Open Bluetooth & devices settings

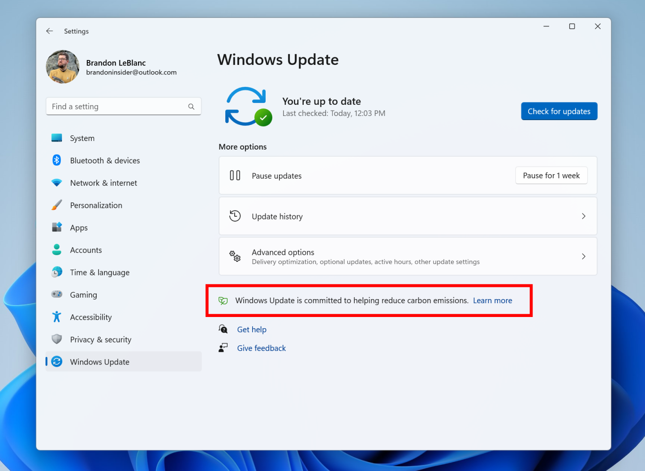(56, 160)
